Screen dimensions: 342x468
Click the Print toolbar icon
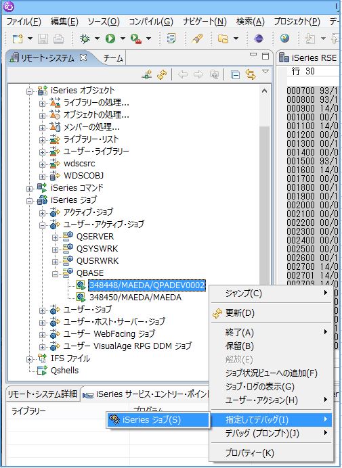pos(58,39)
